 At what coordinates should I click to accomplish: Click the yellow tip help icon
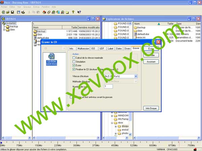(x=73, y=12)
